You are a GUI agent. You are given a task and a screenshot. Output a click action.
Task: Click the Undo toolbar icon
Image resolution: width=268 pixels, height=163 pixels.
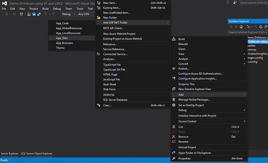(x=46, y=14)
